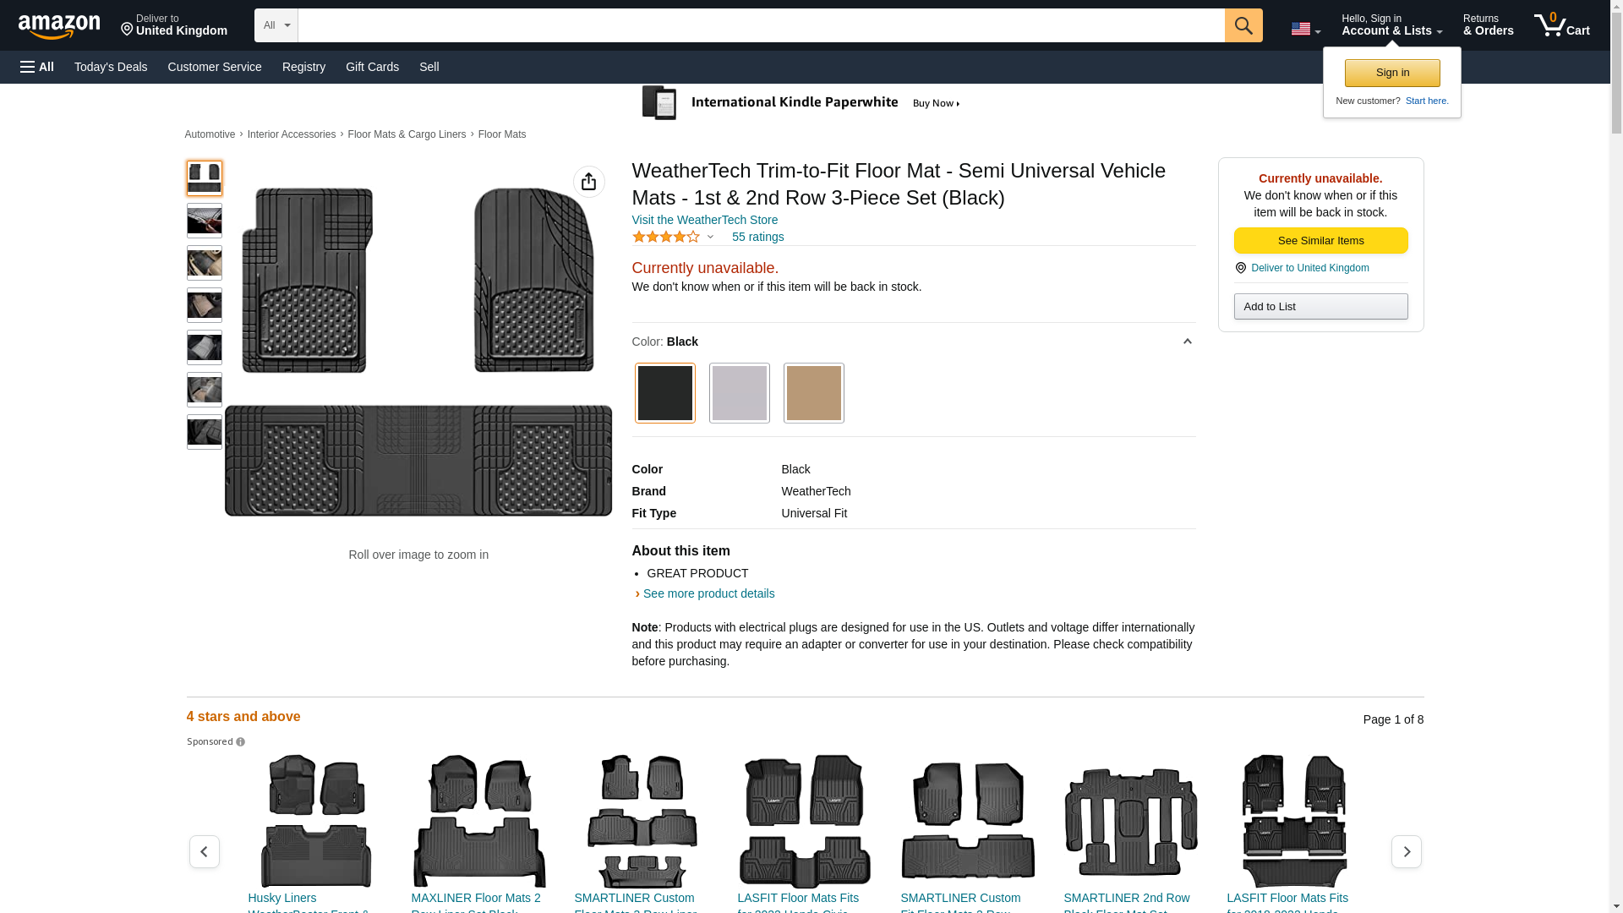The height and width of the screenshot is (913, 1623).
Task: Go to Customer Service
Action: 215,67
